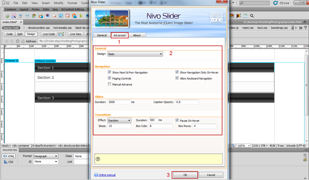Open Format dropdown in Properties panel

pyautogui.click(x=45, y=156)
